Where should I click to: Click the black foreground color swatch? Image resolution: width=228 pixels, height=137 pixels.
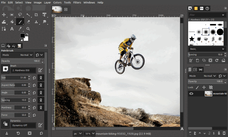point(23,36)
